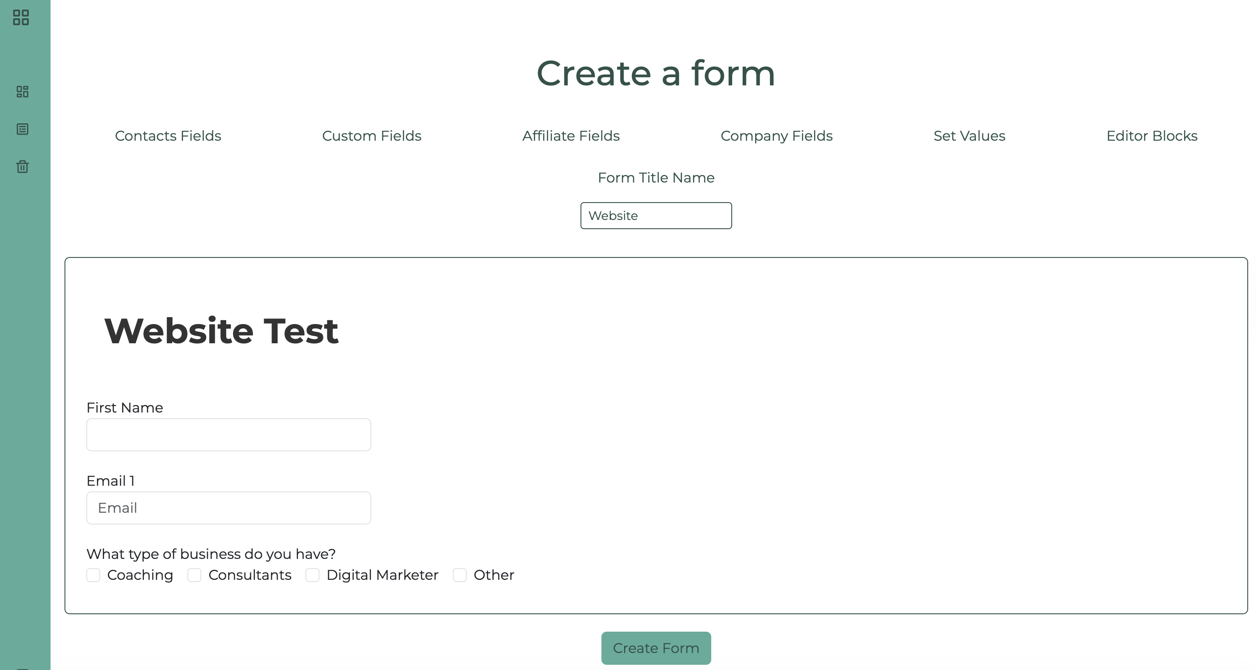Screen dimensions: 1256x670
Task: Focus the First Name text box
Action: (229, 435)
